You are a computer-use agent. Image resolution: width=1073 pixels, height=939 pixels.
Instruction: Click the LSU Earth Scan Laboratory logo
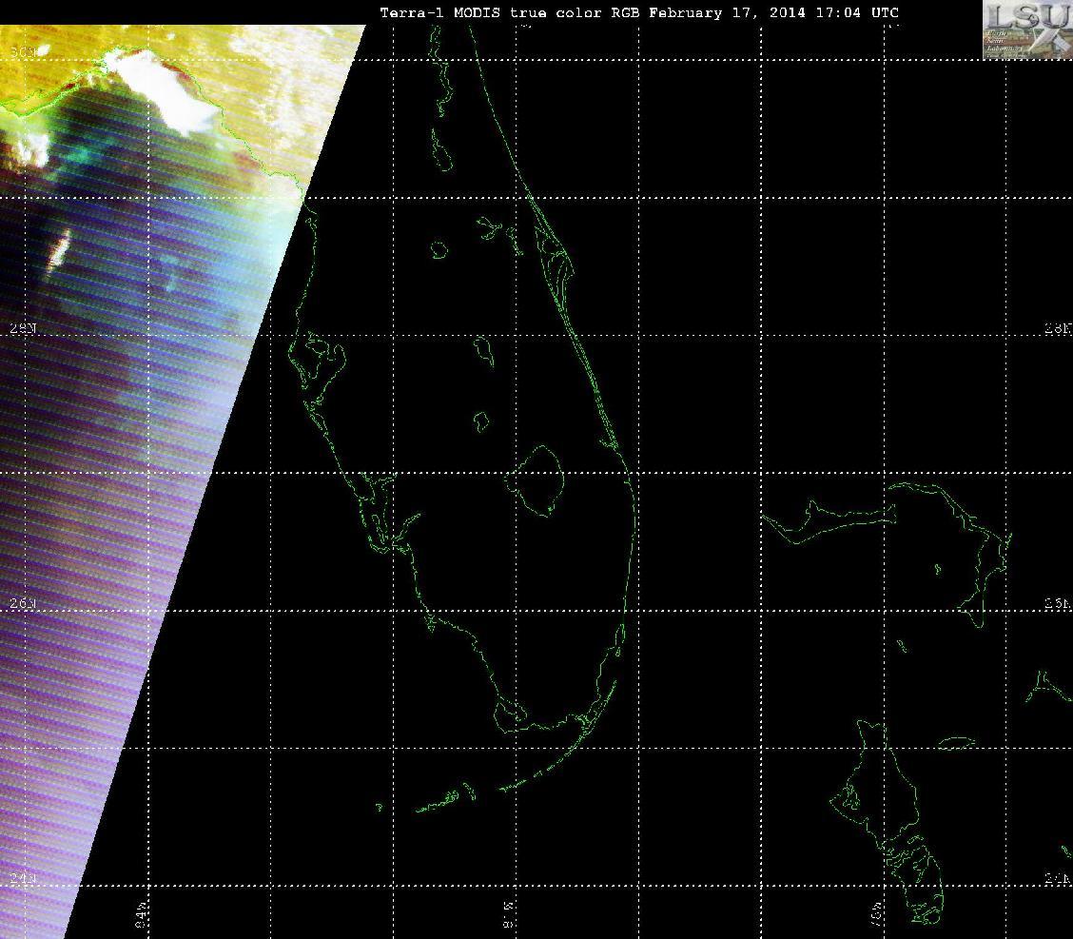[1028, 30]
